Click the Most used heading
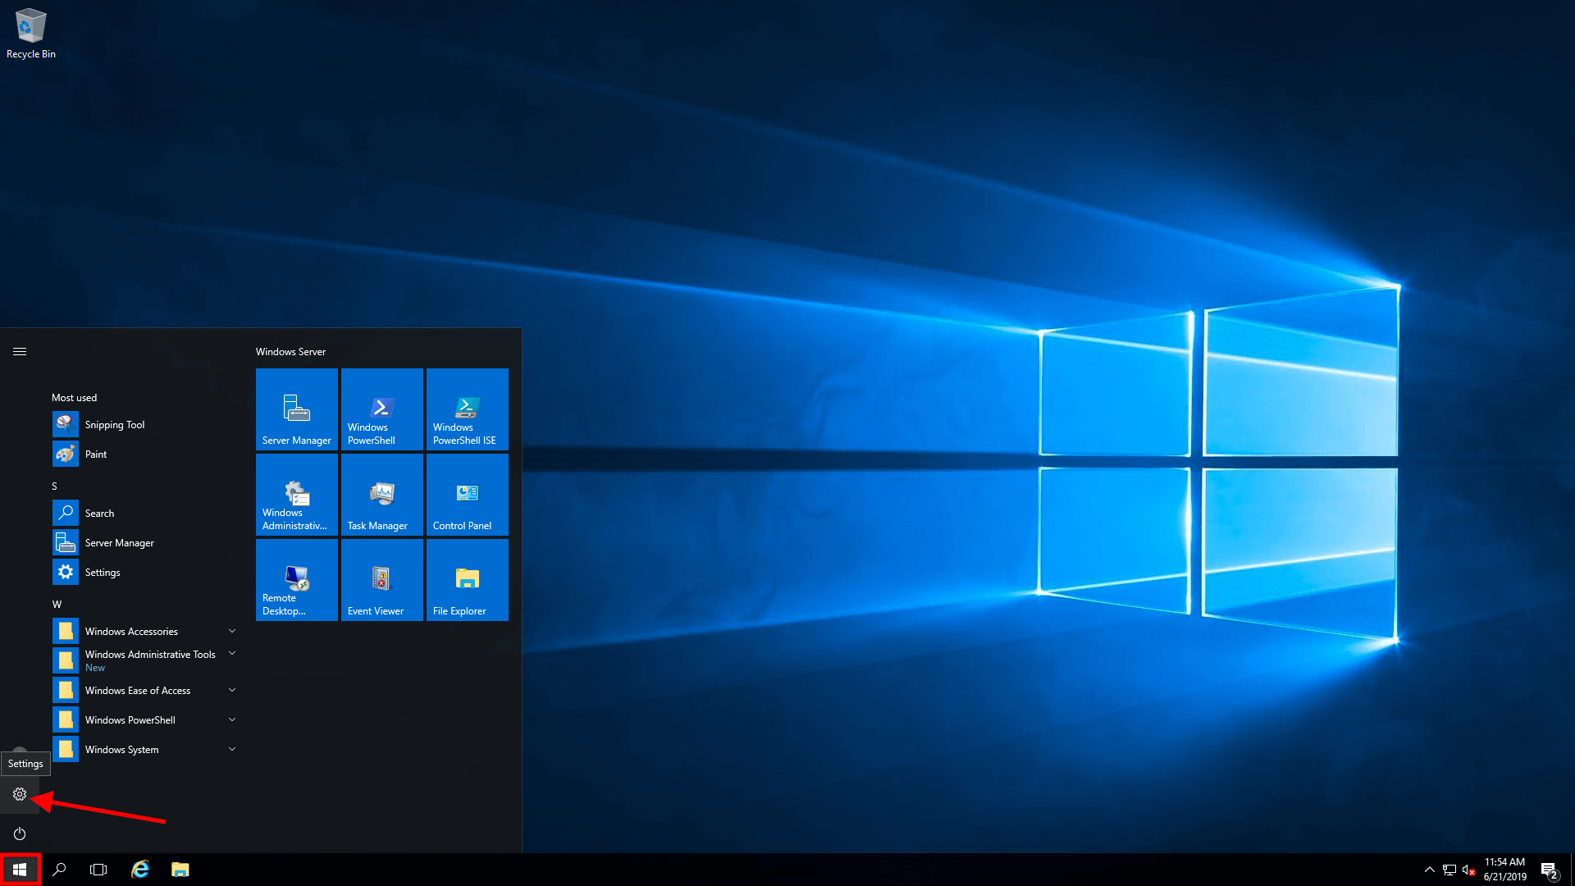Image resolution: width=1575 pixels, height=886 pixels. click(74, 397)
